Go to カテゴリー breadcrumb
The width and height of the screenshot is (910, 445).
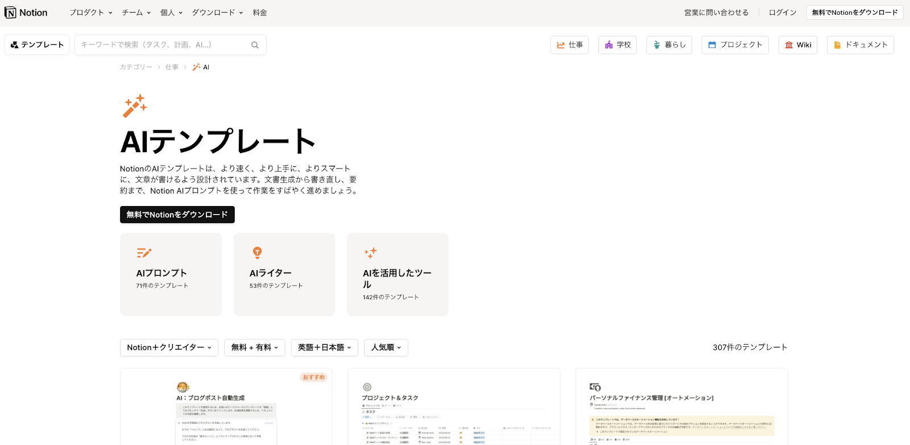click(x=136, y=67)
